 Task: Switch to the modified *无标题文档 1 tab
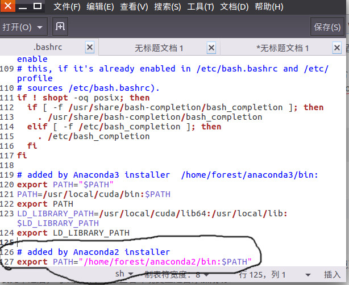point(282,48)
